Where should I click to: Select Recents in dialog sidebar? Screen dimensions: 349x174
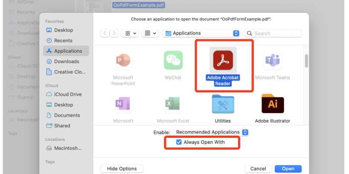[x=66, y=40]
